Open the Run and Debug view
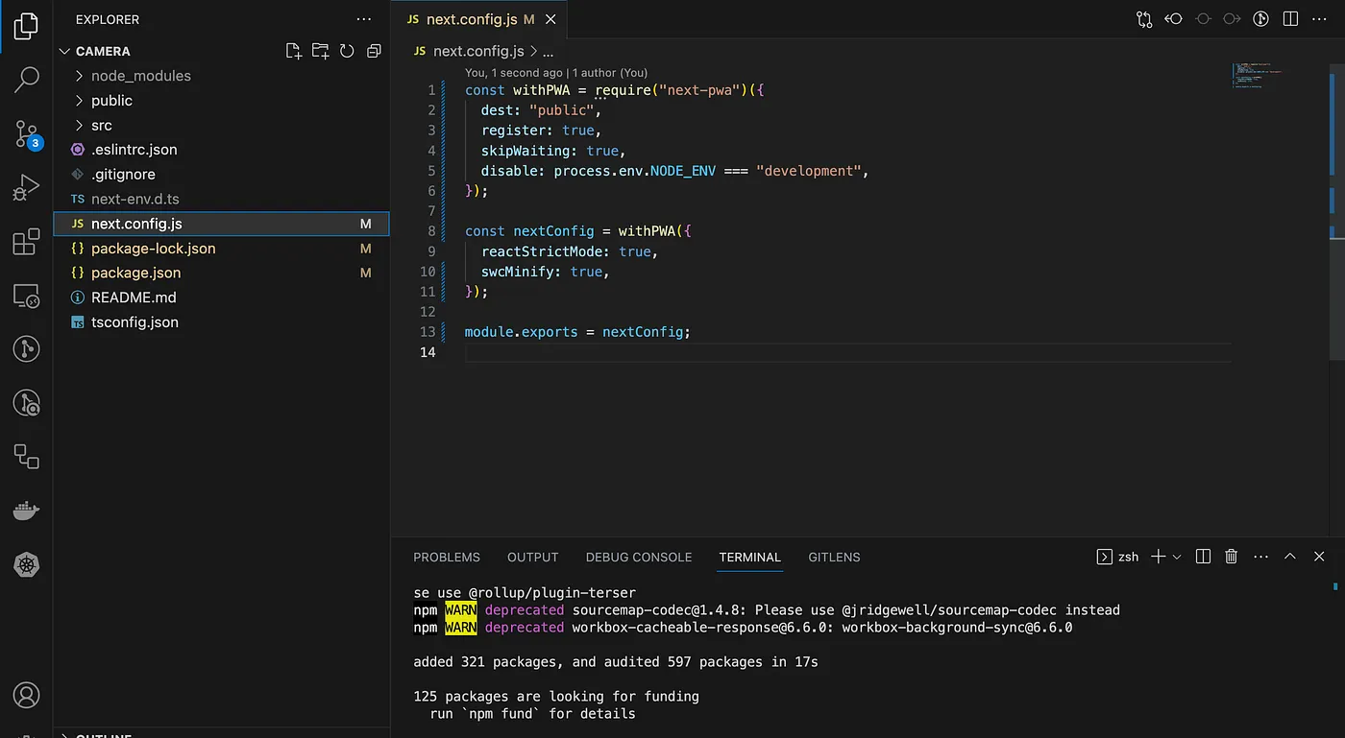 25,187
